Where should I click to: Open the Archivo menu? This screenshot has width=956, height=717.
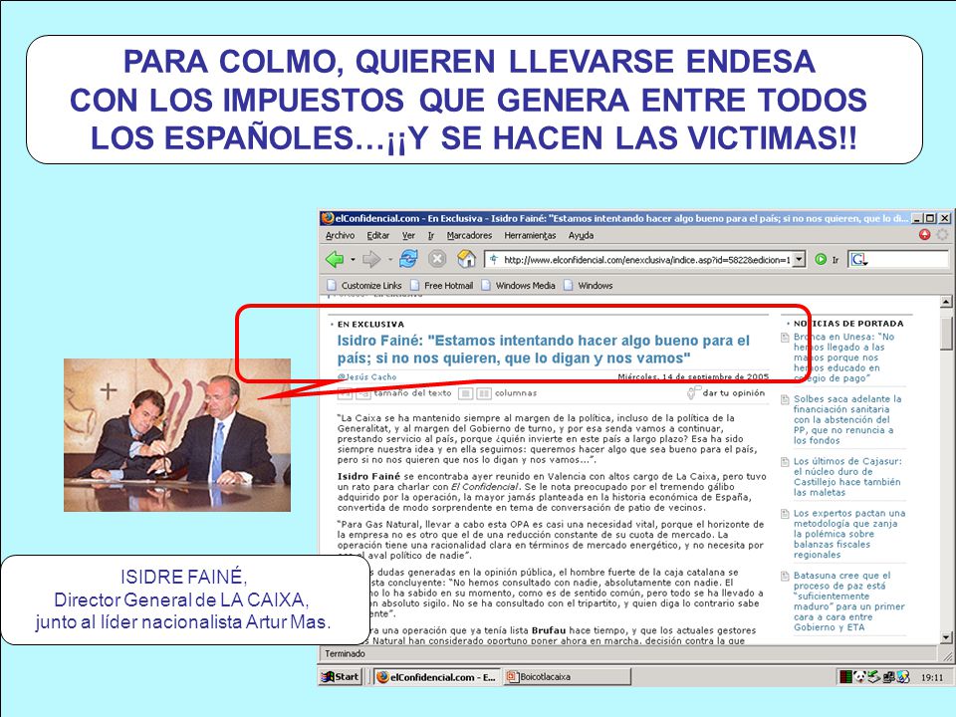pos(340,235)
